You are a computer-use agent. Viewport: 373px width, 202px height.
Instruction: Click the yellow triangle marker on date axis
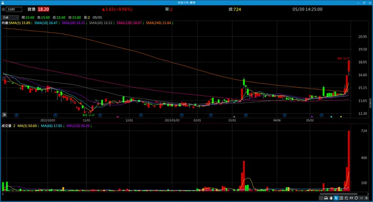pos(341,117)
